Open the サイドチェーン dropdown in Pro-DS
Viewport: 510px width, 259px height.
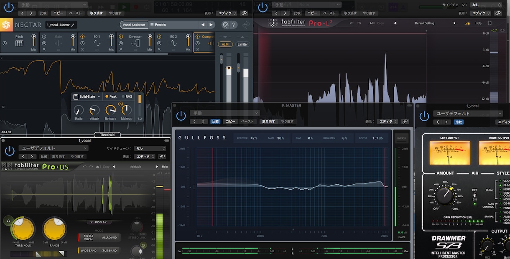150,148
